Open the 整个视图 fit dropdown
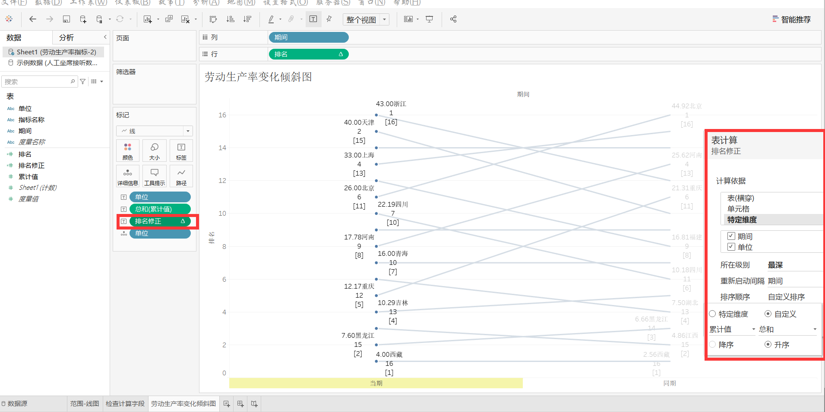Image resolution: width=825 pixels, height=412 pixels. tap(366, 19)
